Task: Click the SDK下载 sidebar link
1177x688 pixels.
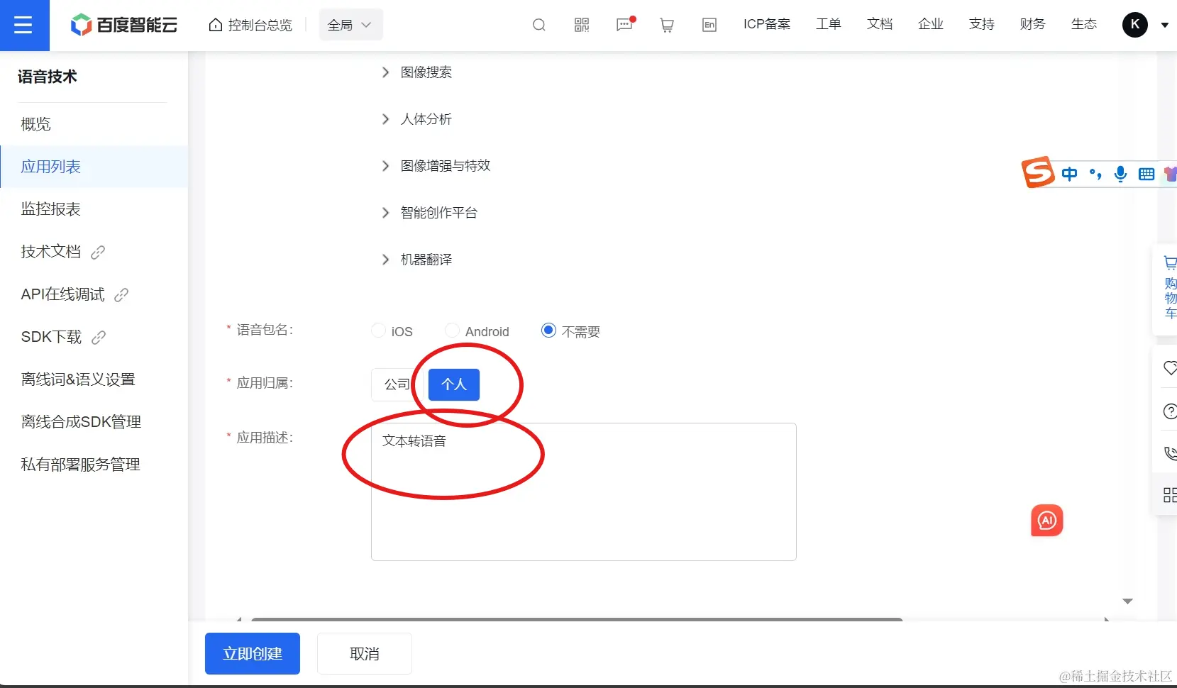Action: click(52, 337)
